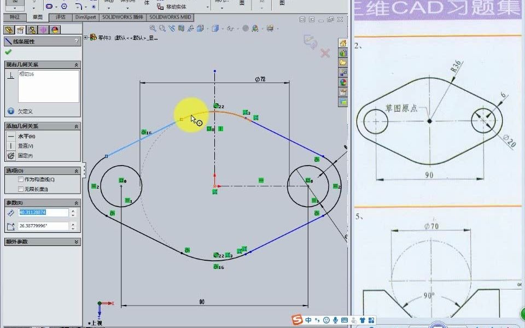Open the SOLIDWORKS MBD tab
Viewport: 525px width, 328px height.
(169, 17)
